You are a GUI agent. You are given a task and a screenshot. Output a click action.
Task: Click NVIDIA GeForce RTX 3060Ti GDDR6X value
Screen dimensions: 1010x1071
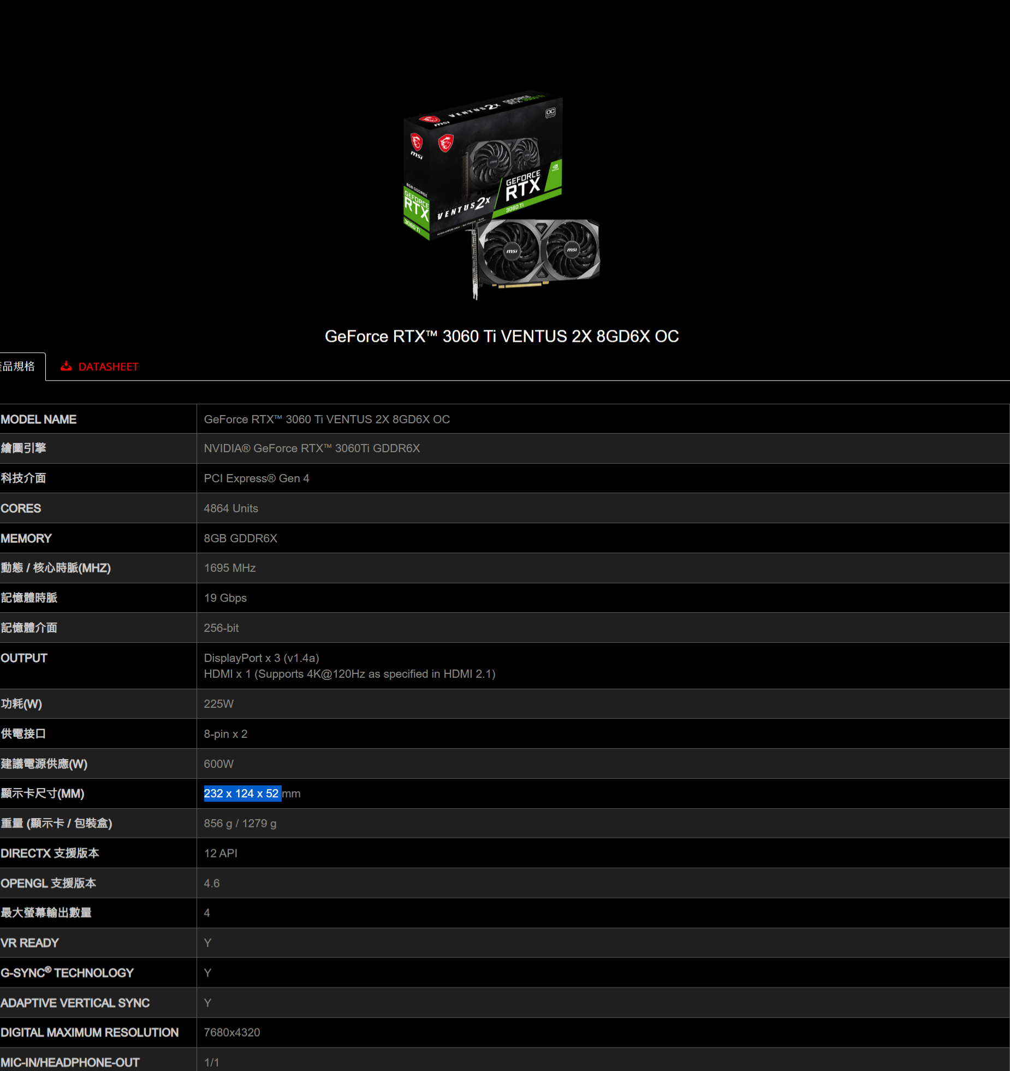312,448
